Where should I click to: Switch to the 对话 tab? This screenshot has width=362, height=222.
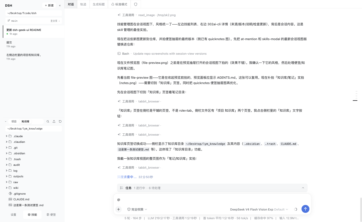click(x=71, y=4)
